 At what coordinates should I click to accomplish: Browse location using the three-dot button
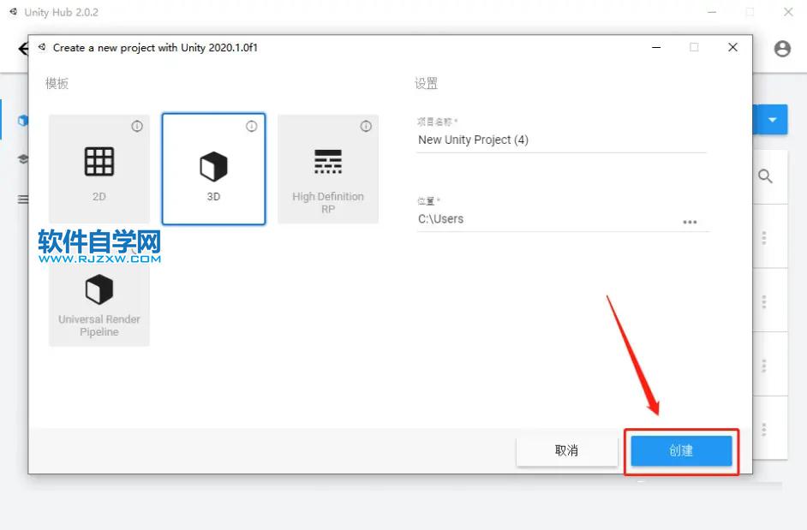point(690,222)
